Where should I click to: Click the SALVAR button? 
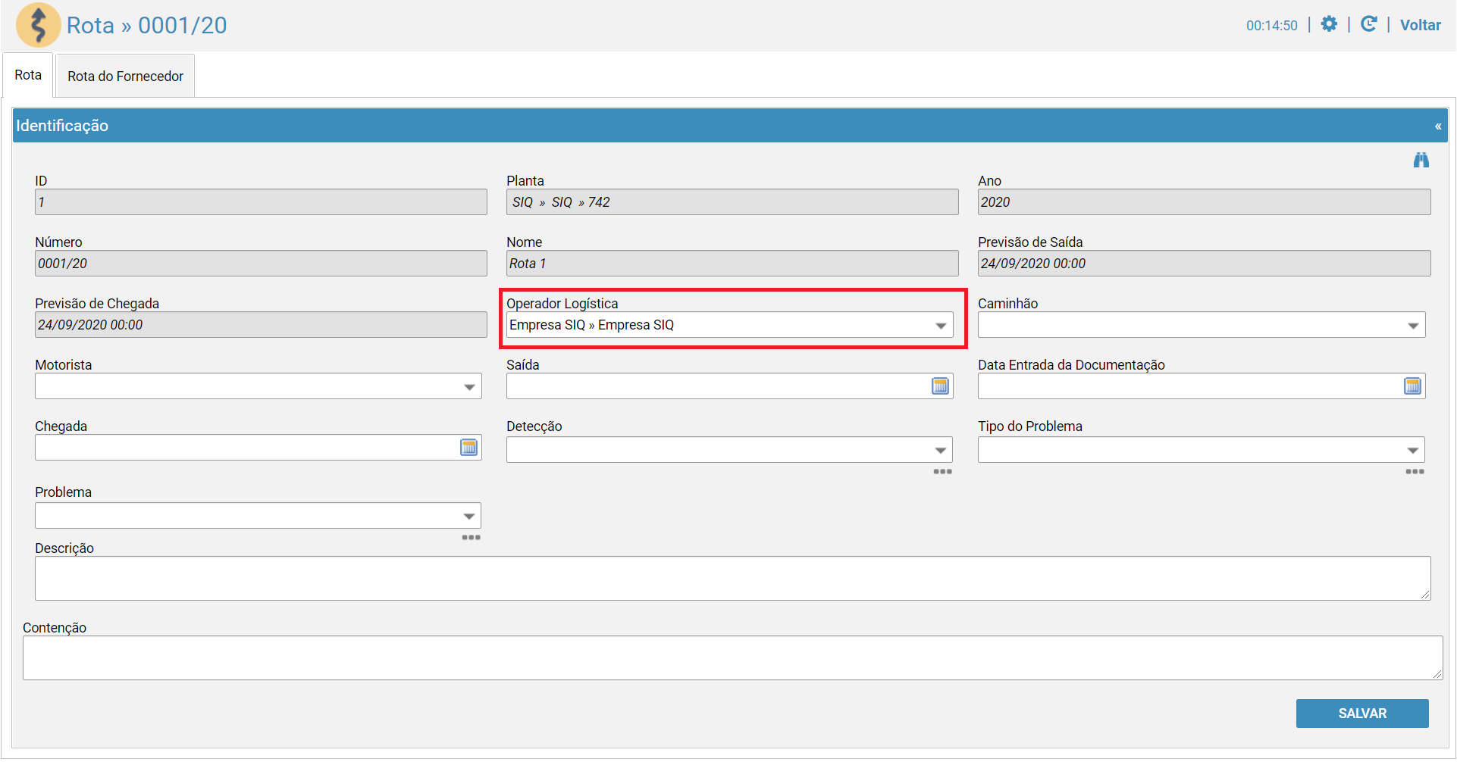(1362, 714)
